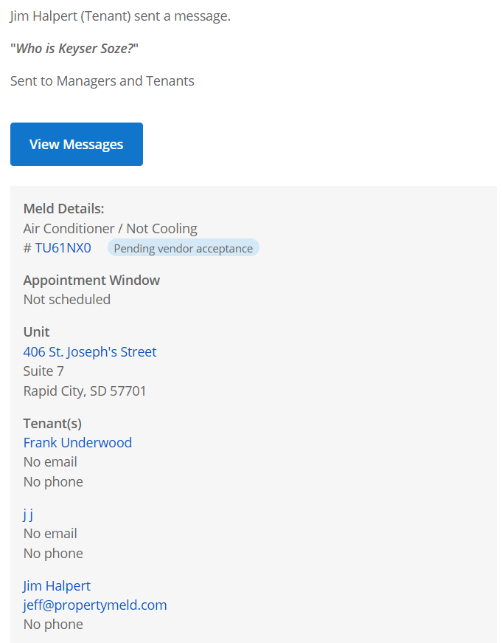
Task: Click the Pending vendor acceptance status badge
Action: 184,249
